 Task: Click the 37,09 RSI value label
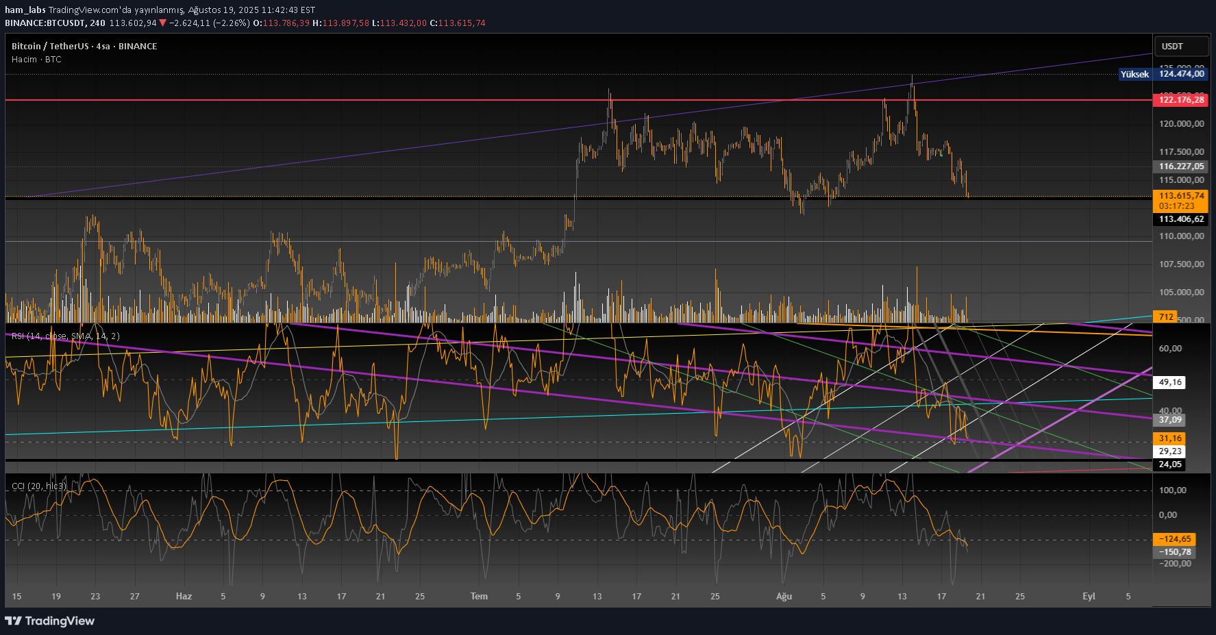(x=1170, y=420)
